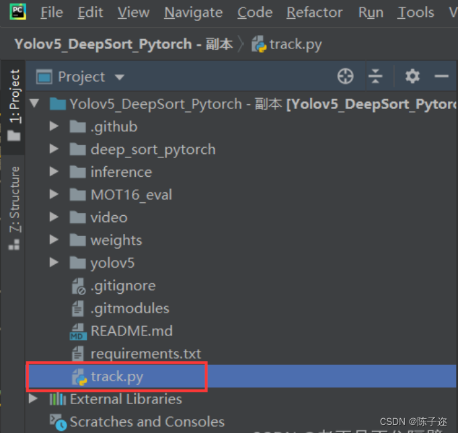
Task: Open the Project view dropdown
Action: (120, 77)
